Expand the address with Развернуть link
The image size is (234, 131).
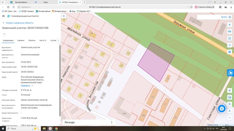[x=27, y=86]
